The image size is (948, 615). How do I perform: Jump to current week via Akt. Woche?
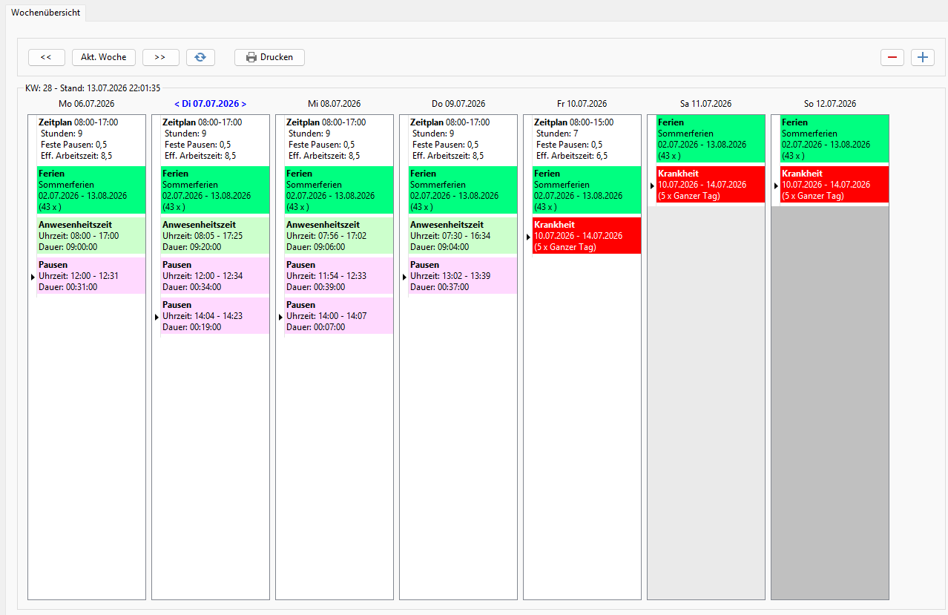104,57
